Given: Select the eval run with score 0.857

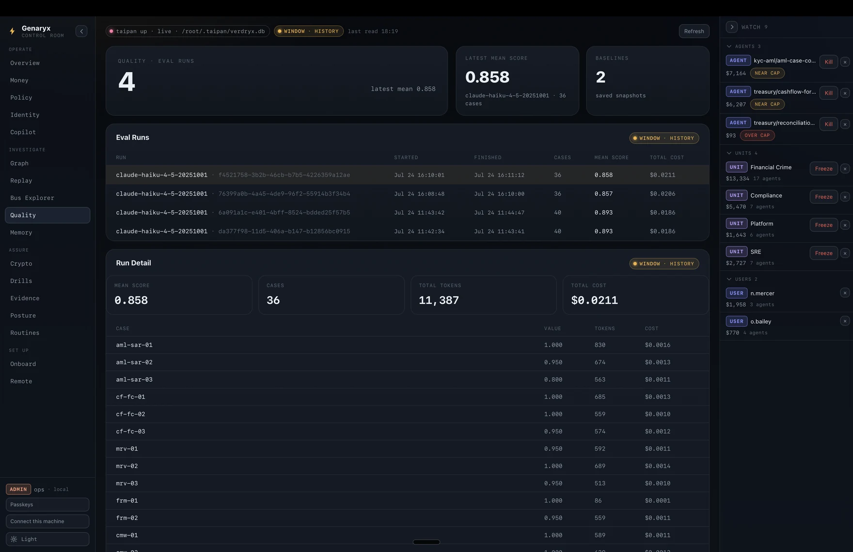Looking at the screenshot, I should point(407,194).
